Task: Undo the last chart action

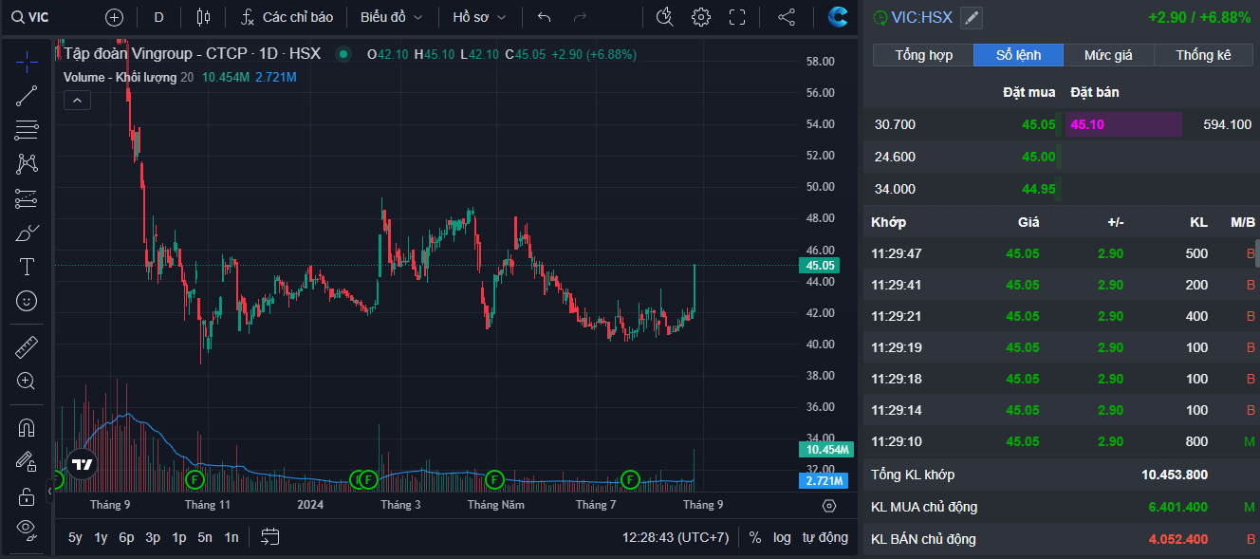Action: [x=544, y=17]
